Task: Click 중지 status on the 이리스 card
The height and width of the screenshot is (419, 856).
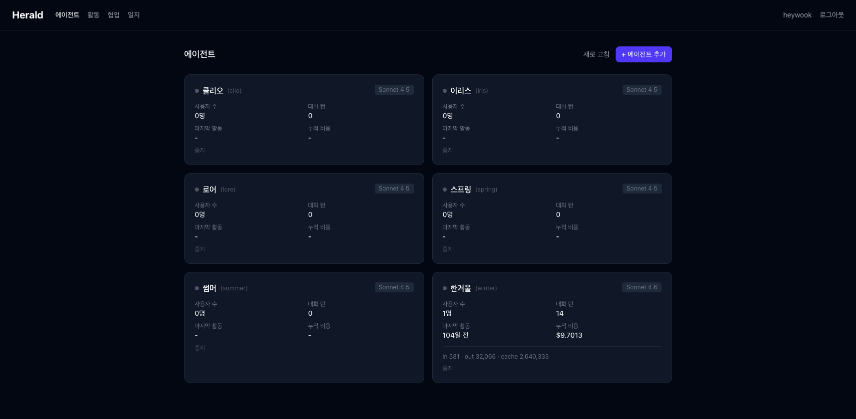Action: click(448, 150)
